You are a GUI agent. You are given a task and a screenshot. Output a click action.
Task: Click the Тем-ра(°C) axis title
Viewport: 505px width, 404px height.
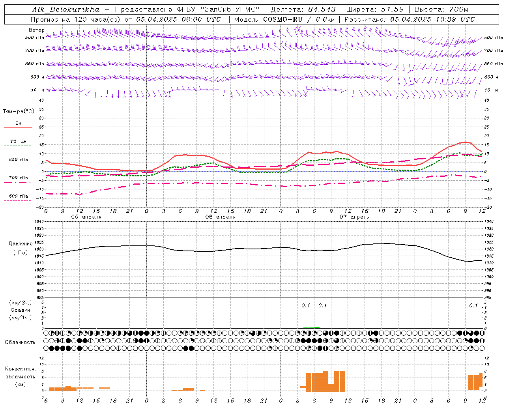[19, 112]
